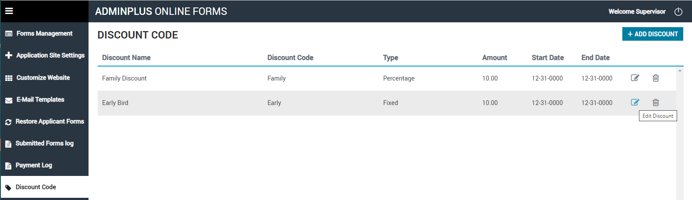Click the scrollbar up arrow
Viewport: 692px width, 200px height.
(680, 70)
